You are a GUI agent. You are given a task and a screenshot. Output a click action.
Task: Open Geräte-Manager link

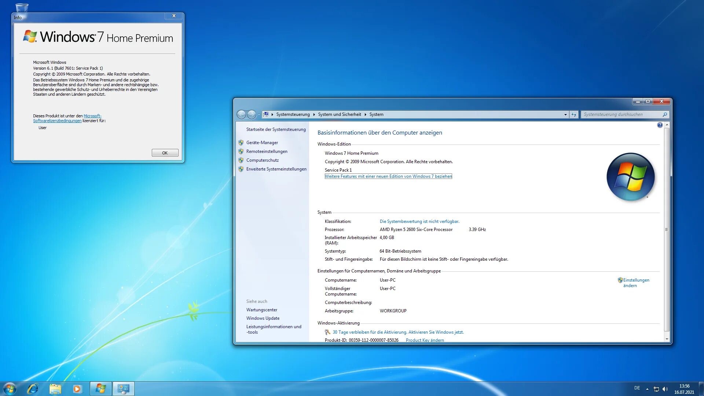tap(262, 143)
